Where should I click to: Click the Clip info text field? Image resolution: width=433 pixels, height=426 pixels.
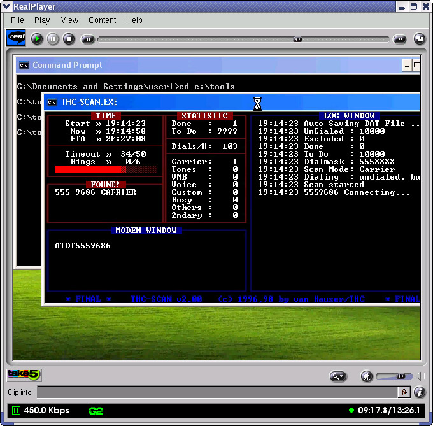point(216,392)
